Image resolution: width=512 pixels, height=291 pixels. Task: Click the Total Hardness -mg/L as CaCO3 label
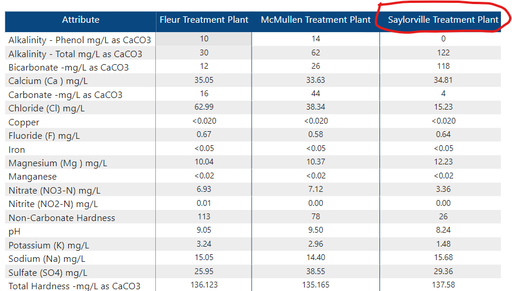coord(75,286)
